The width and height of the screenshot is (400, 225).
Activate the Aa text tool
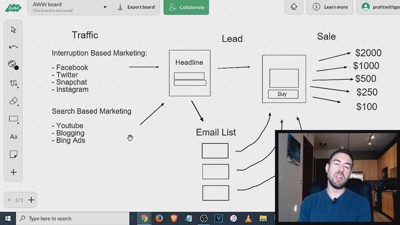[14, 137]
